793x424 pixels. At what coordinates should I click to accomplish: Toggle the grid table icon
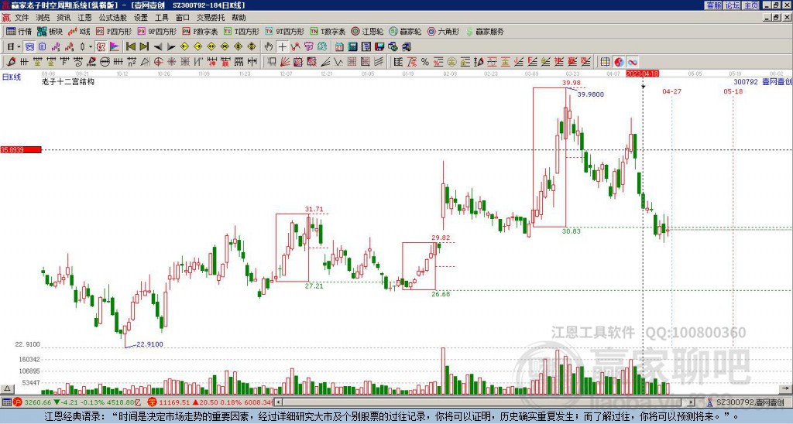pos(606,62)
